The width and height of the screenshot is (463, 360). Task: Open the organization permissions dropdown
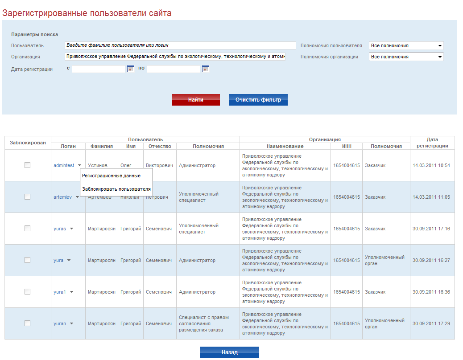(x=406, y=57)
